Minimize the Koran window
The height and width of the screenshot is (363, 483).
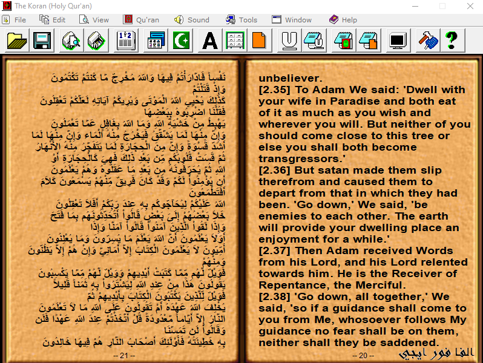pos(415,6)
